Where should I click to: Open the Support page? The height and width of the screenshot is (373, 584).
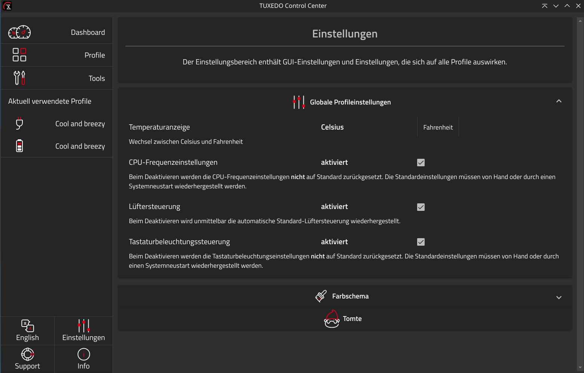pos(28,359)
